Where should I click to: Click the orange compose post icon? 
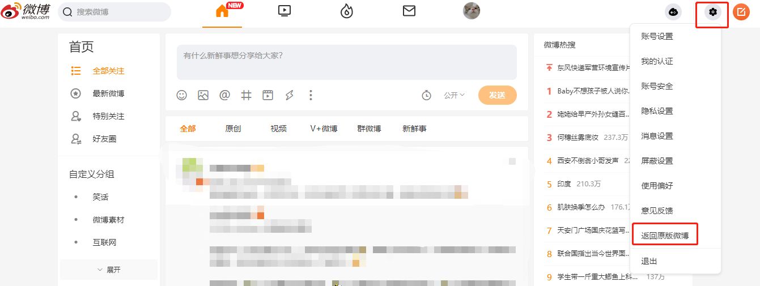tap(741, 12)
